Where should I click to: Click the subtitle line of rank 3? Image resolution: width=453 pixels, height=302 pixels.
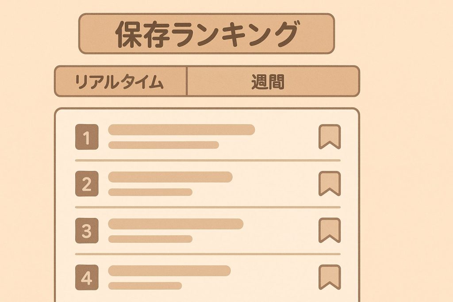tap(150, 239)
